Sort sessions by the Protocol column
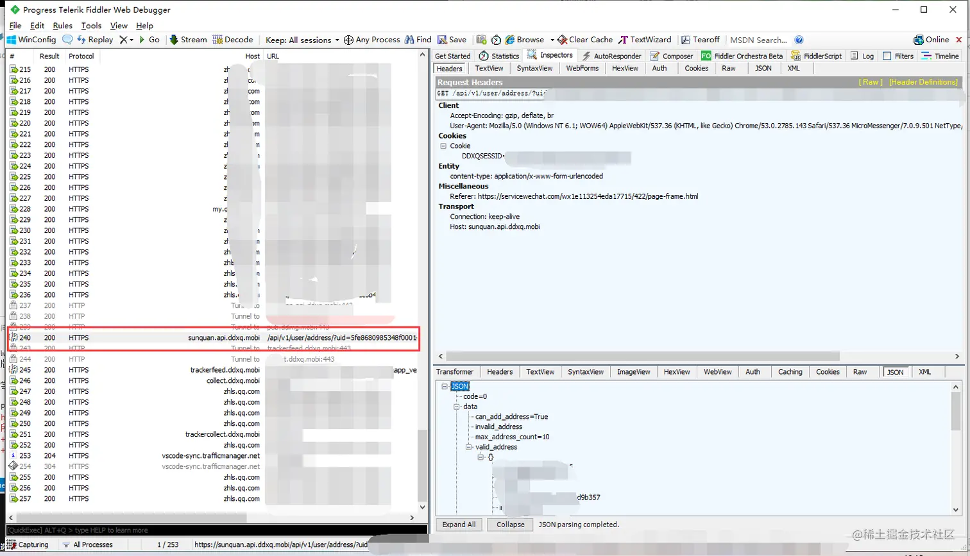This screenshot has height=556, width=970. click(81, 56)
